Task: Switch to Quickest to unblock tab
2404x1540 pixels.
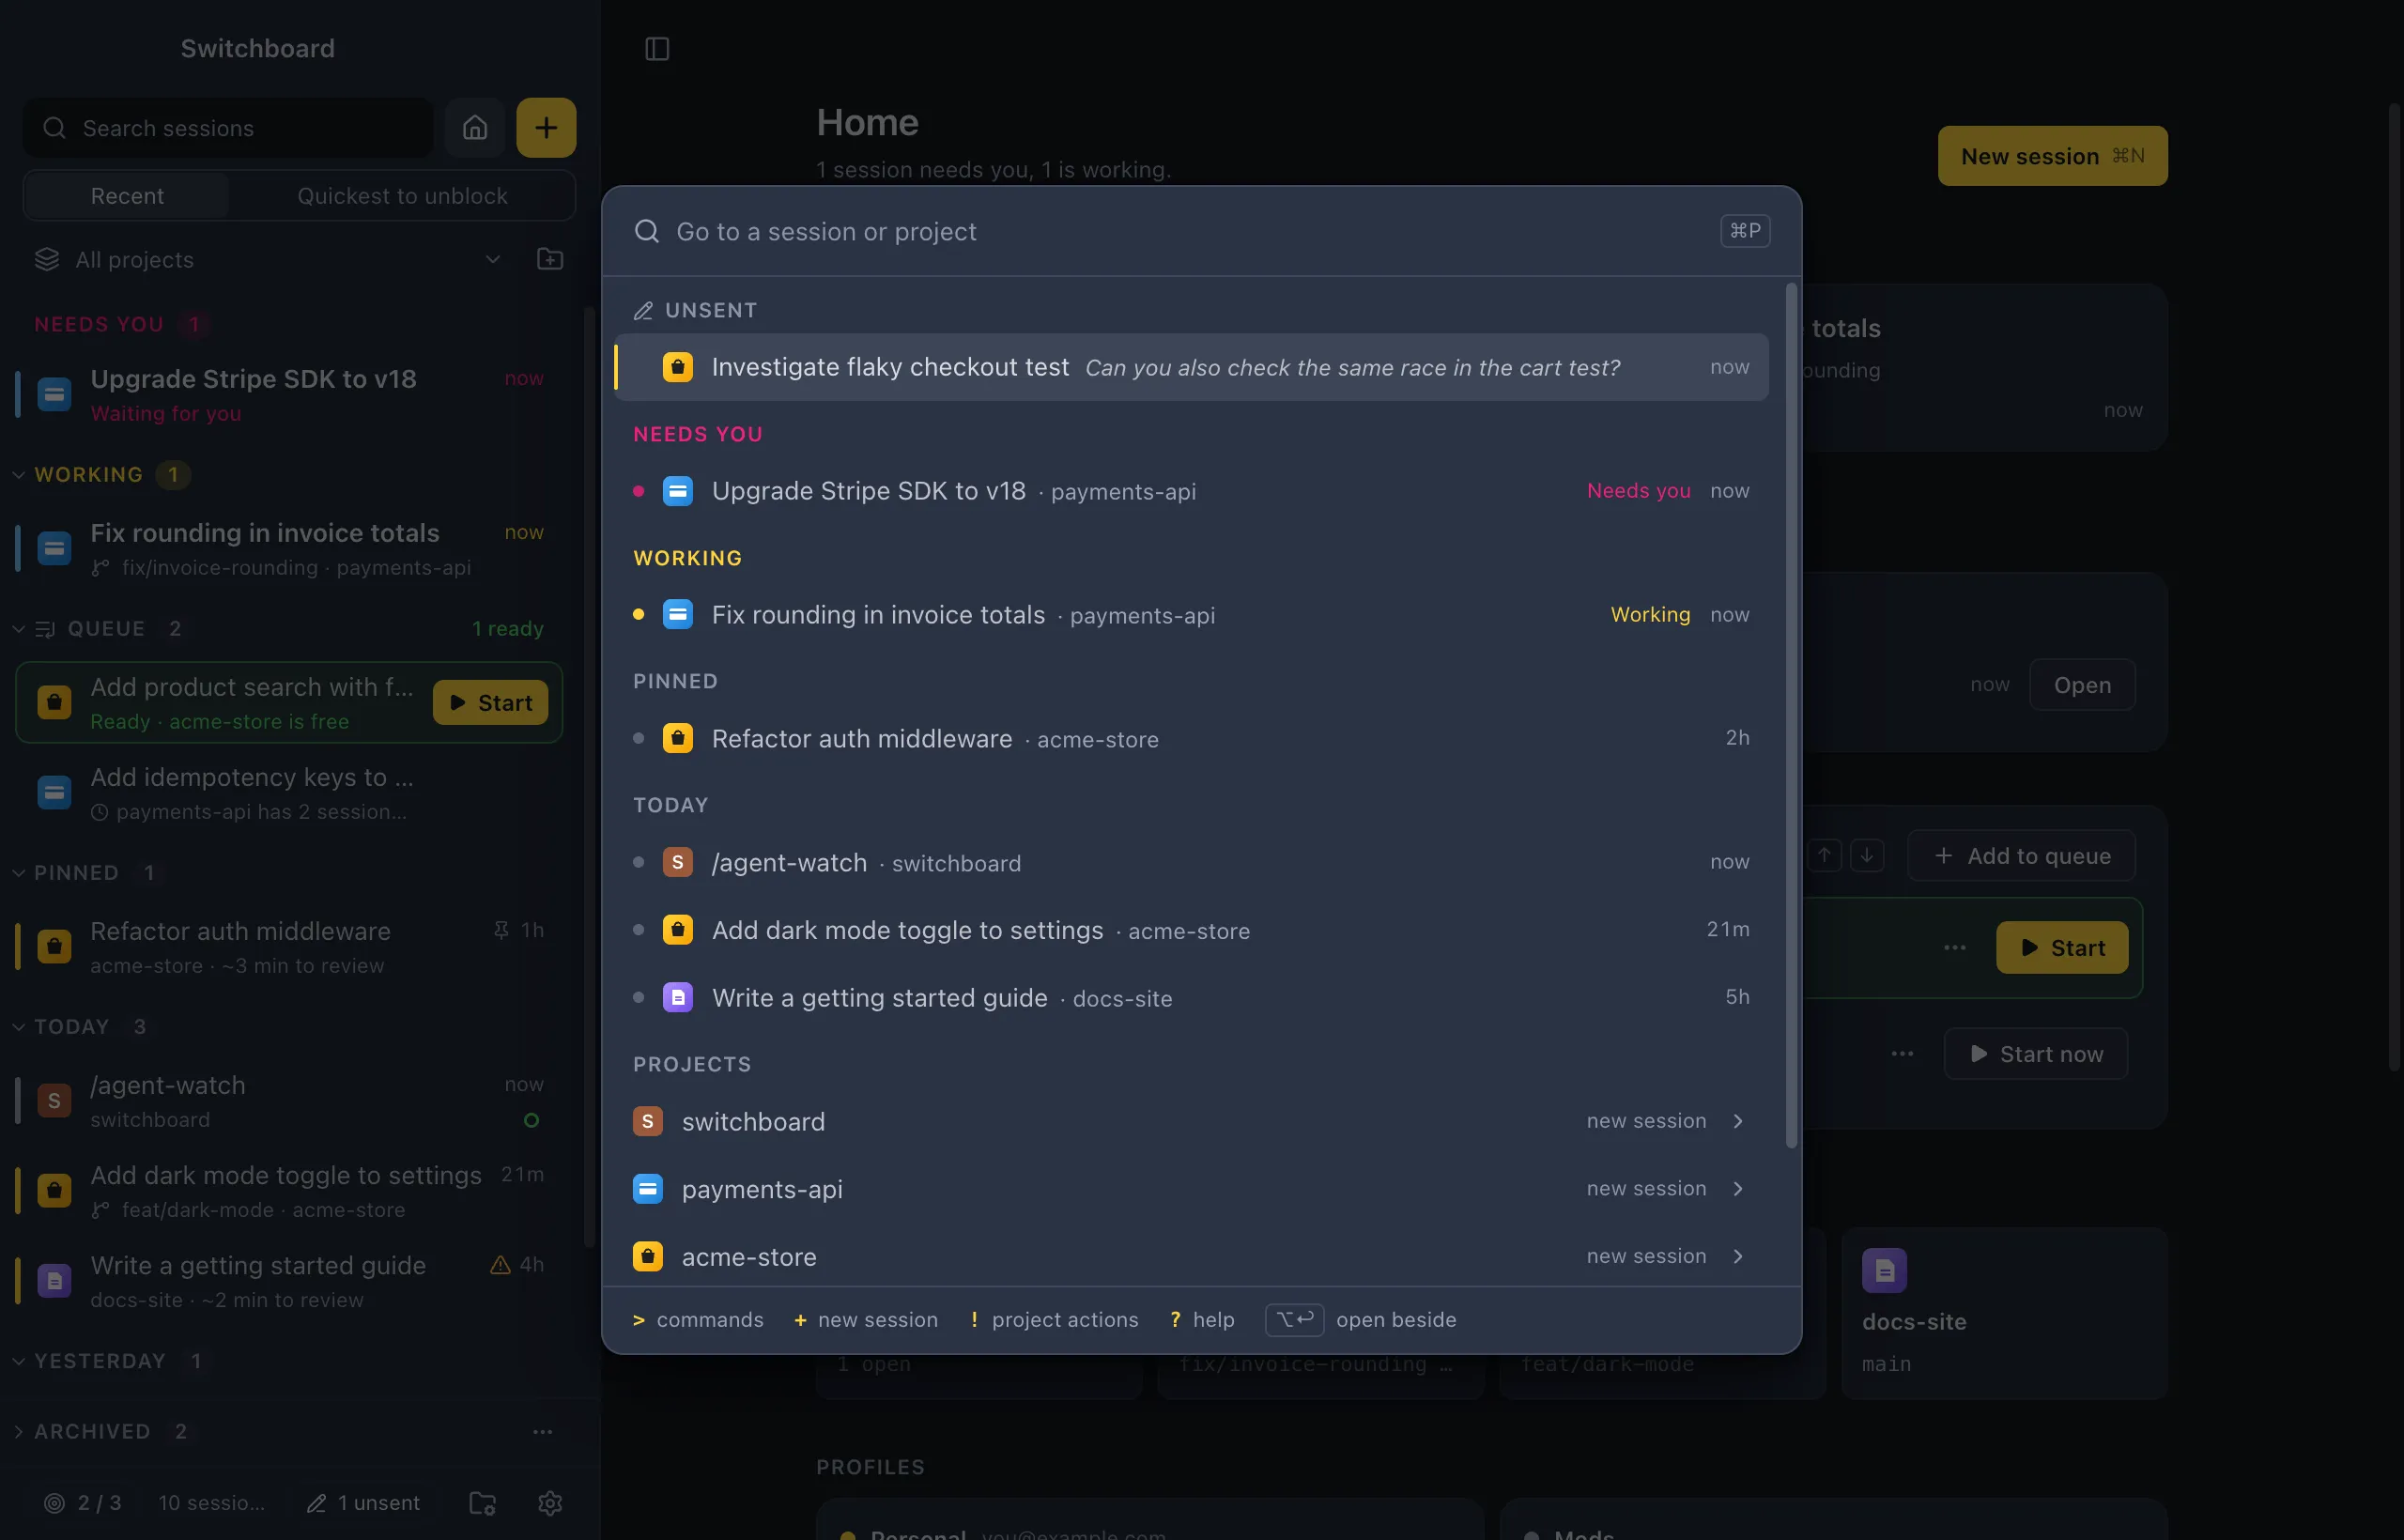Action: (x=402, y=195)
